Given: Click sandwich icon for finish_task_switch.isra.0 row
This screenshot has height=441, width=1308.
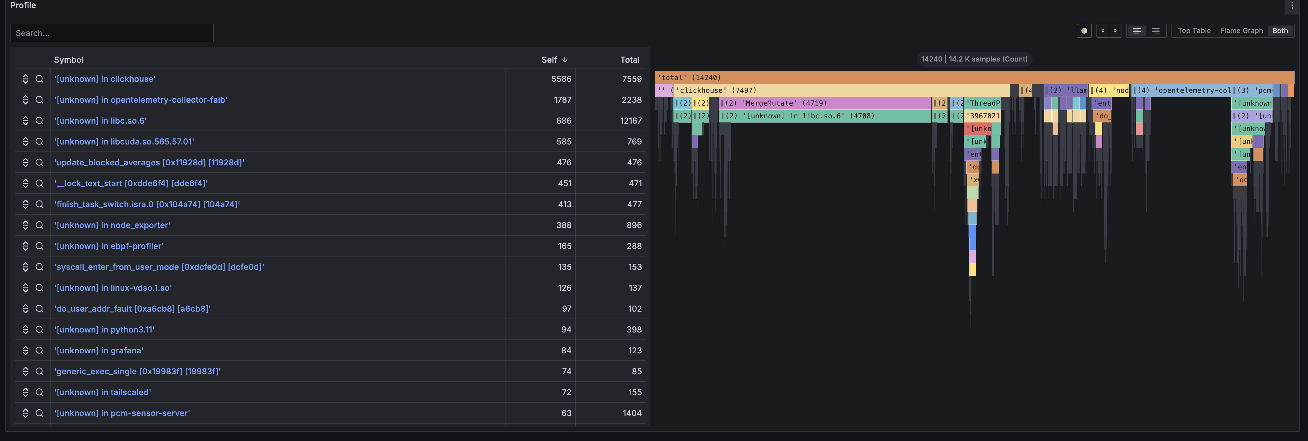Looking at the screenshot, I should 25,204.
